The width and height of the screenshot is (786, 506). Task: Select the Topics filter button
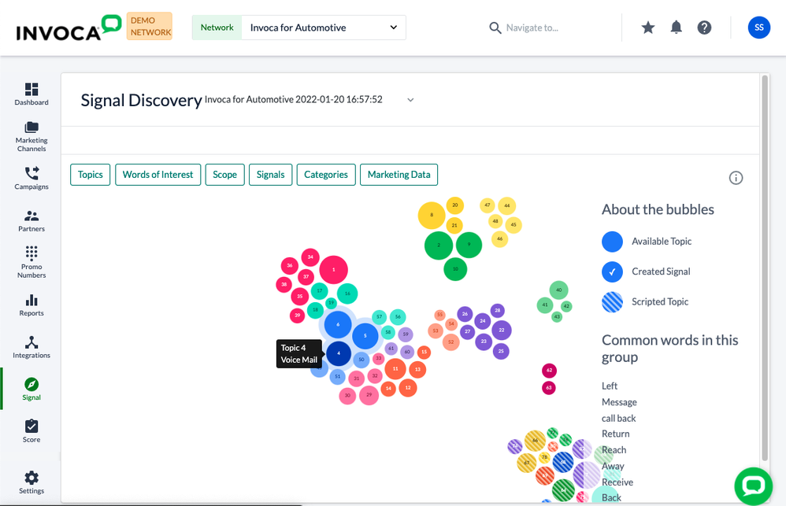coord(91,175)
